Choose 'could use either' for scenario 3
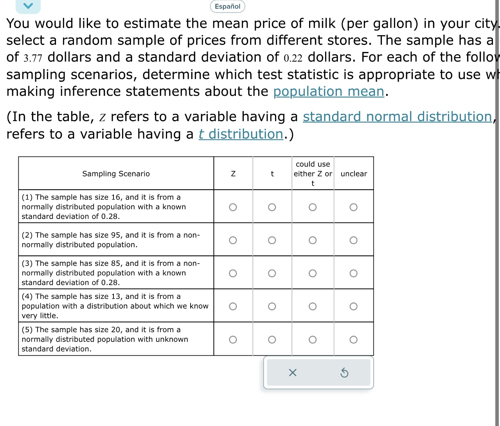 pos(313,273)
